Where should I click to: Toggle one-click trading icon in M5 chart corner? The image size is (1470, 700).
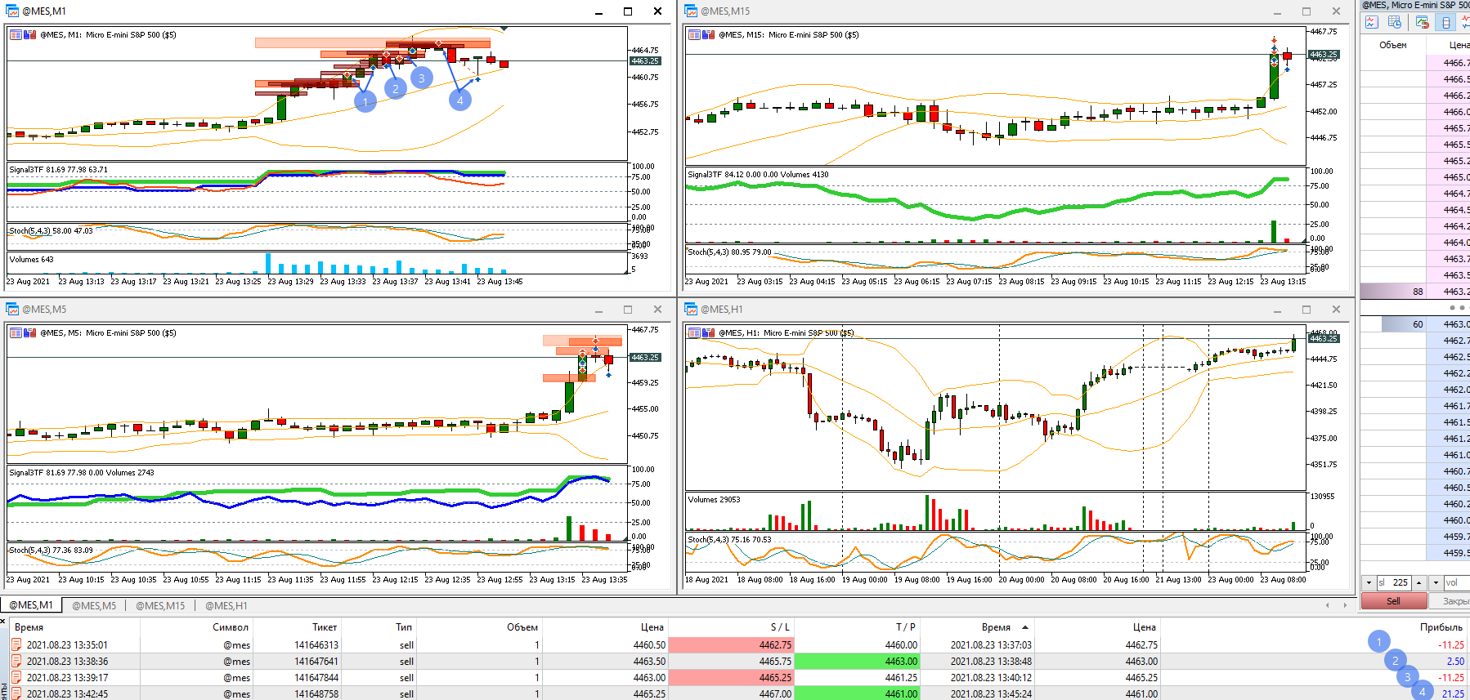pyautogui.click(x=30, y=333)
